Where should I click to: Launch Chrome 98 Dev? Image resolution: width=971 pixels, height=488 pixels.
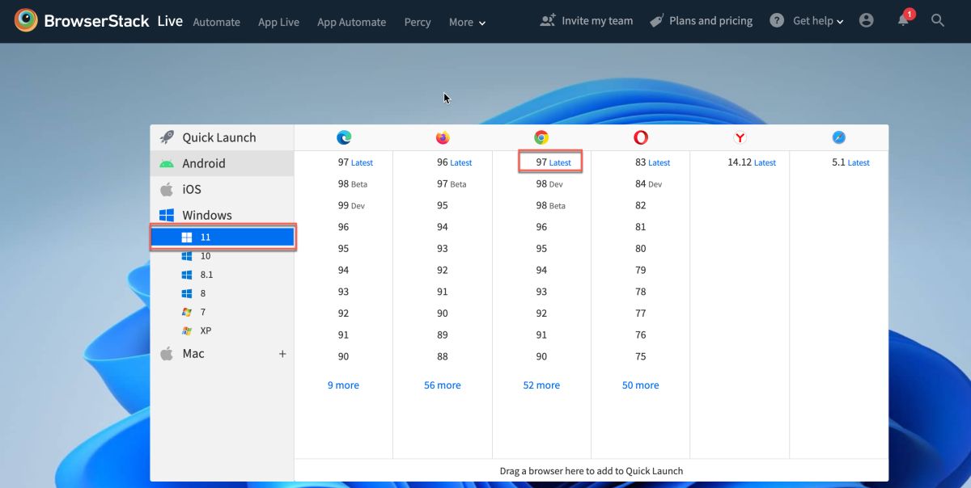click(x=549, y=184)
